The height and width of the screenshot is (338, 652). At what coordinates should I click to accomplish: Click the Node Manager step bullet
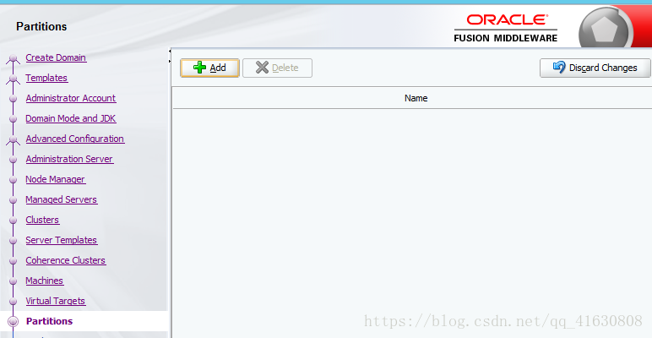(13, 180)
